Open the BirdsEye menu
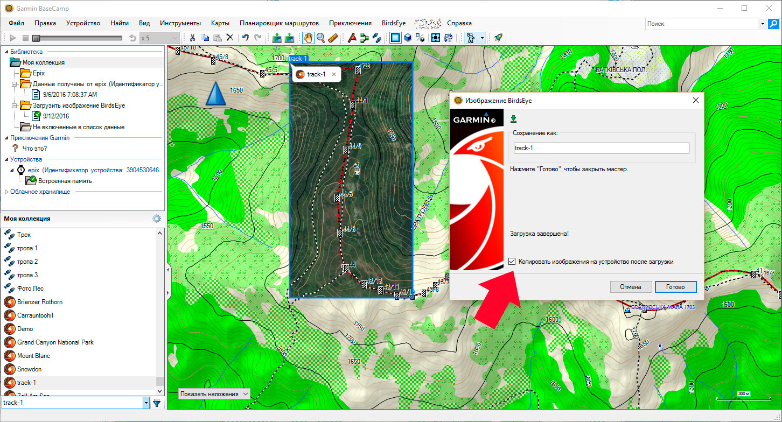The image size is (782, 422). pyautogui.click(x=393, y=23)
